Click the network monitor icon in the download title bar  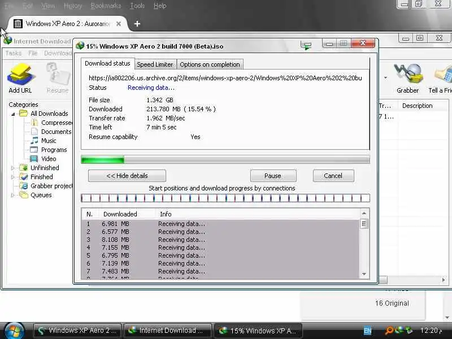point(306,46)
